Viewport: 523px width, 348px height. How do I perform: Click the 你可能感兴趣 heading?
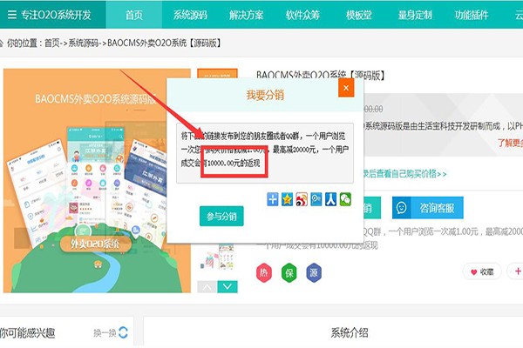pyautogui.click(x=27, y=332)
